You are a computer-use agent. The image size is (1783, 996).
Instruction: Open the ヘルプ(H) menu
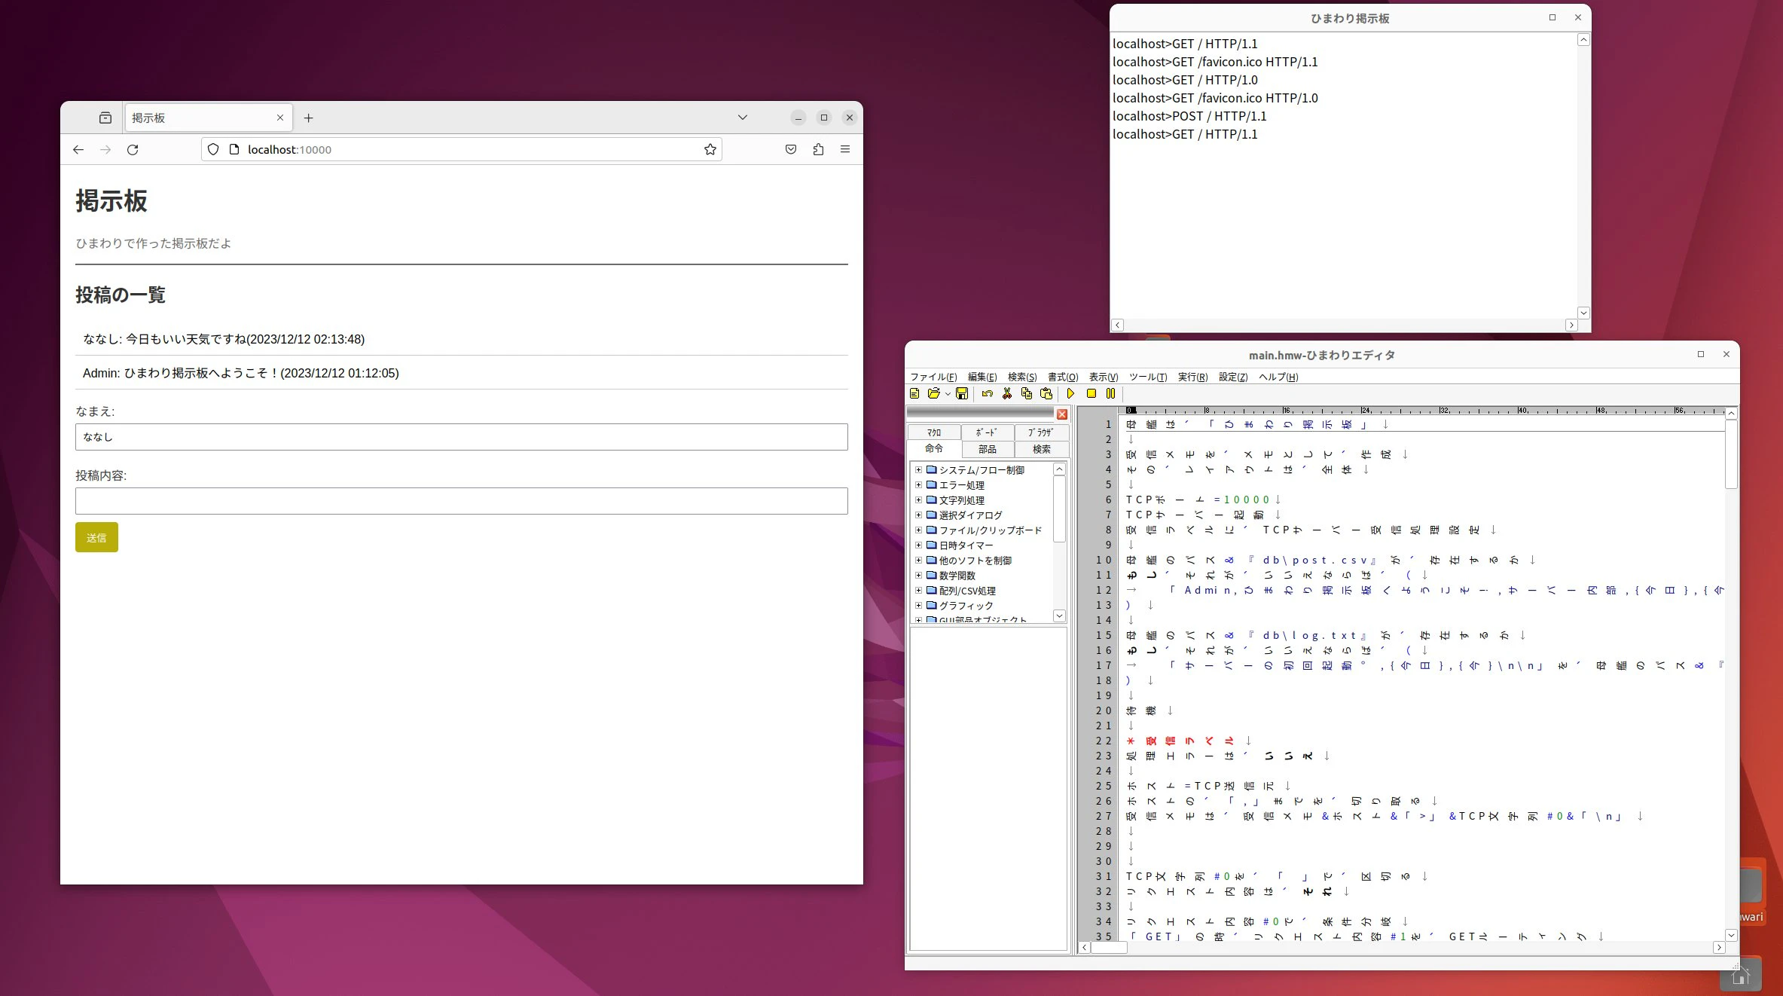pyautogui.click(x=1278, y=377)
